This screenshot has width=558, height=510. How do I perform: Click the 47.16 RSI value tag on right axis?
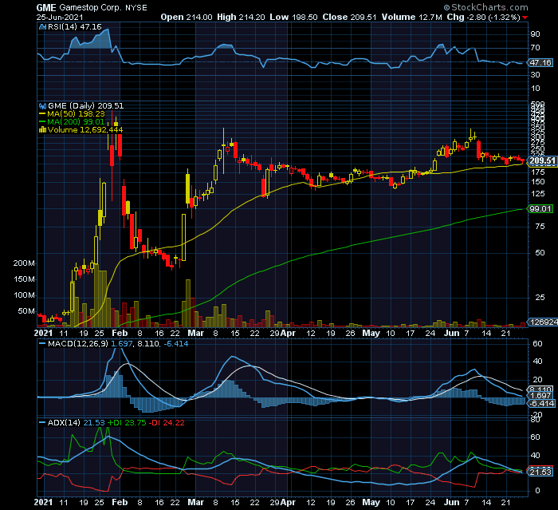tap(540, 63)
